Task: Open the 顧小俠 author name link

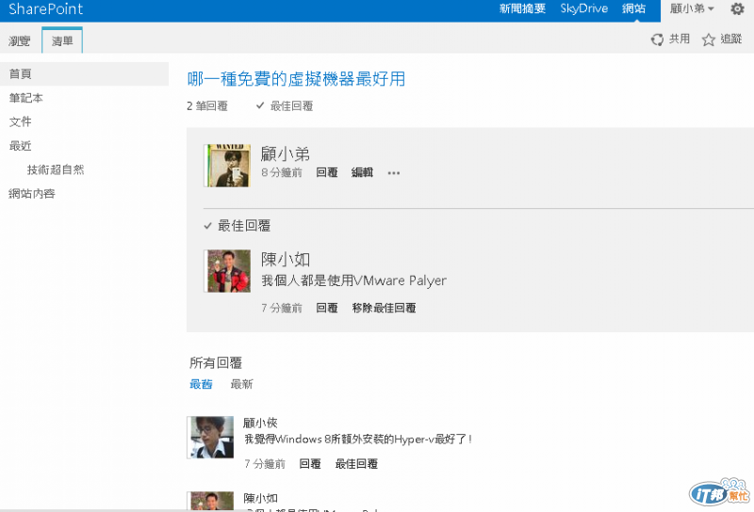Action: (260, 423)
